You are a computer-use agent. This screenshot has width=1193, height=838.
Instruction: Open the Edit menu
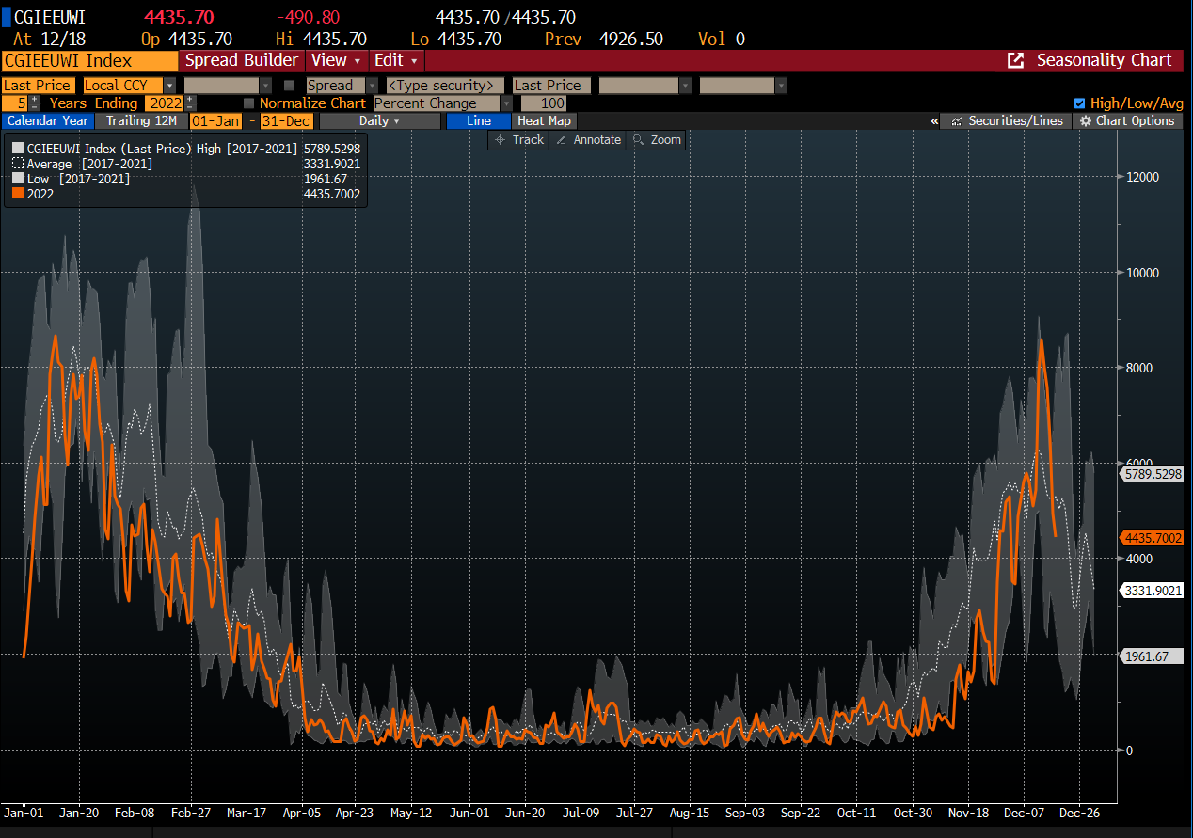coord(396,60)
